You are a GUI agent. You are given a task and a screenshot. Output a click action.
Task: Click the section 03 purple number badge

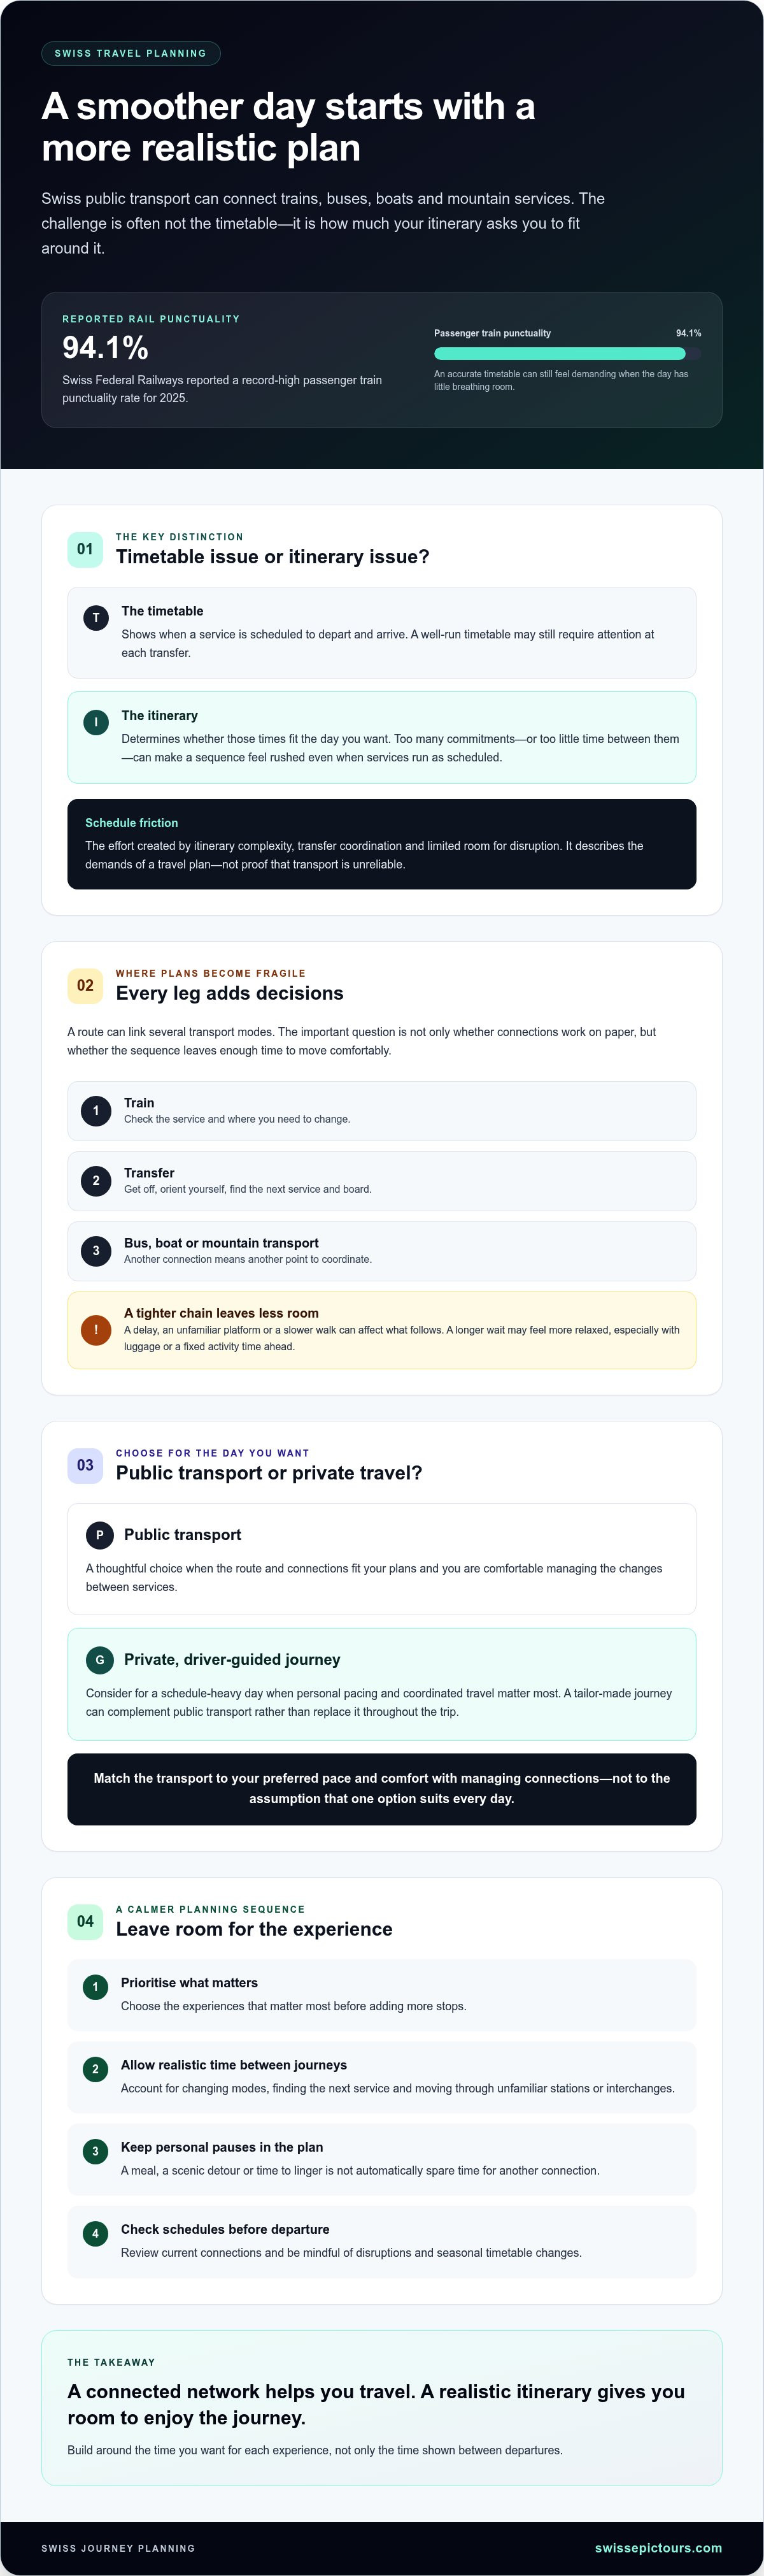85,1465
